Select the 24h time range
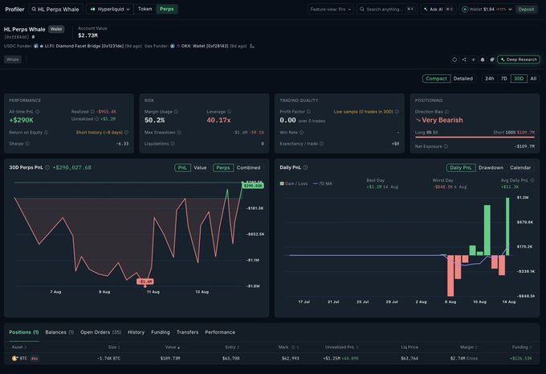Viewport: 546px width, 374px height. (490, 79)
